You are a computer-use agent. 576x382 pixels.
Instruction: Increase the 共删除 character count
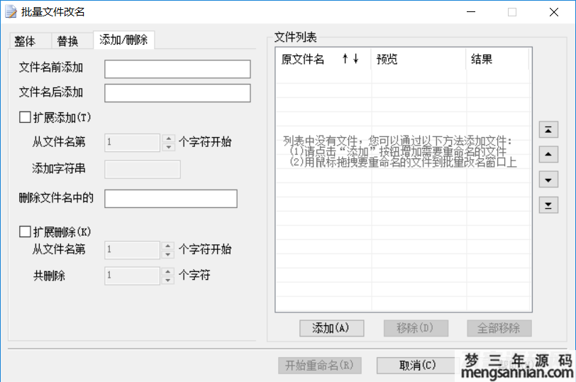coord(168,271)
